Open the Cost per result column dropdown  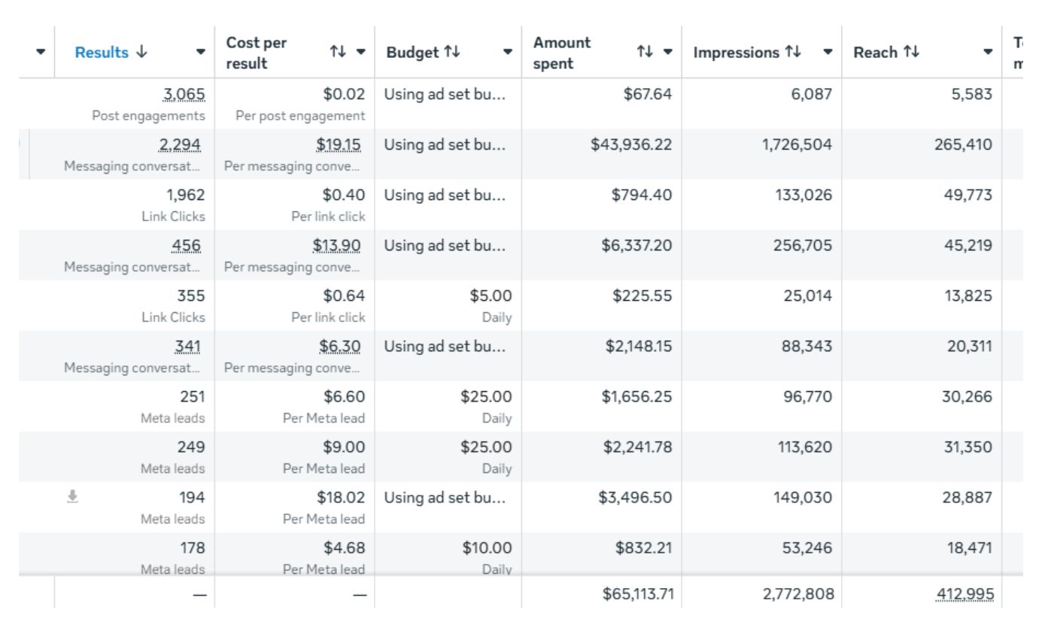click(361, 53)
